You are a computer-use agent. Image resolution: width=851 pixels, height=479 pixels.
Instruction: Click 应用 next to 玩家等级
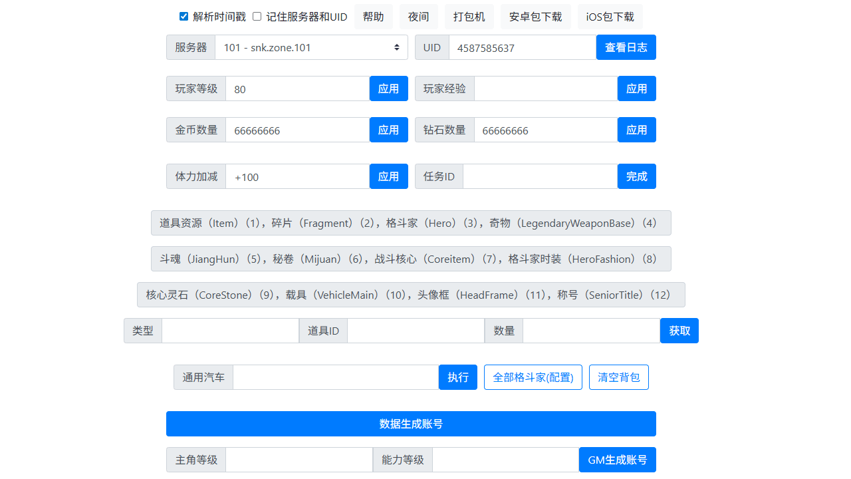388,88
